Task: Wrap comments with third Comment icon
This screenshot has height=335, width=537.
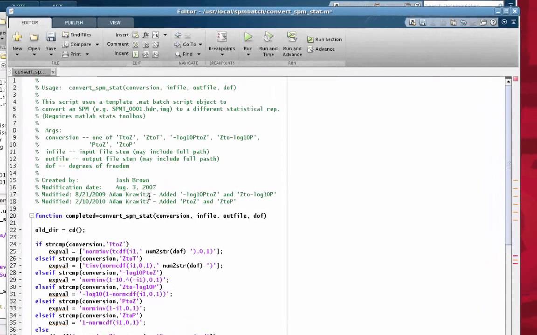Action: (156, 45)
